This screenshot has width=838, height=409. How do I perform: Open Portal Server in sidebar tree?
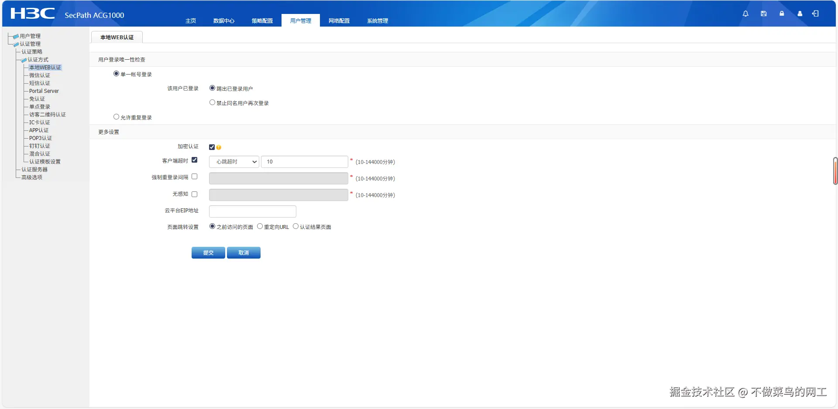[44, 91]
